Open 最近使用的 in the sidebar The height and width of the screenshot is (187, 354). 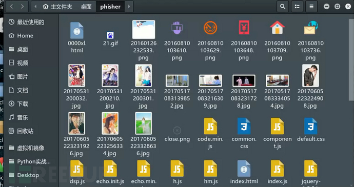(x=31, y=22)
